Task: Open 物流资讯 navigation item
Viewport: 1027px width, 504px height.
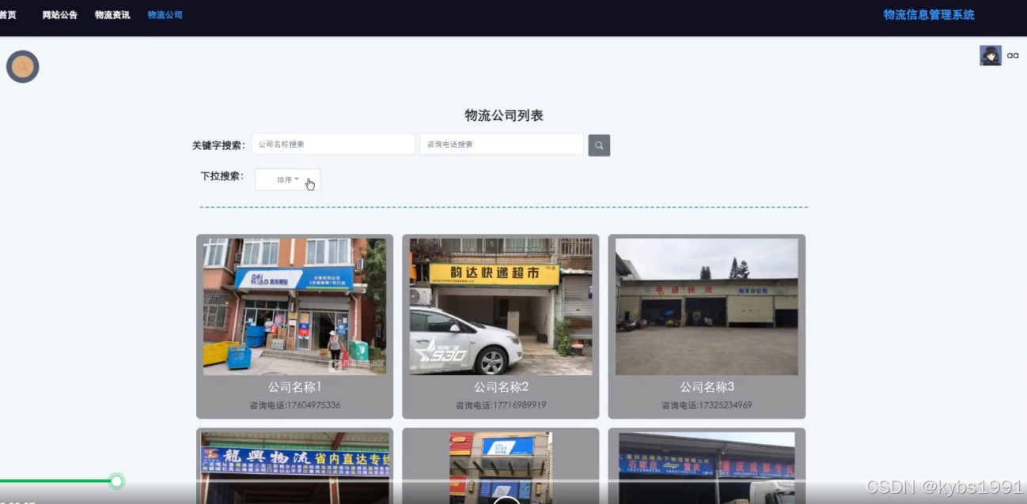Action: tap(112, 15)
